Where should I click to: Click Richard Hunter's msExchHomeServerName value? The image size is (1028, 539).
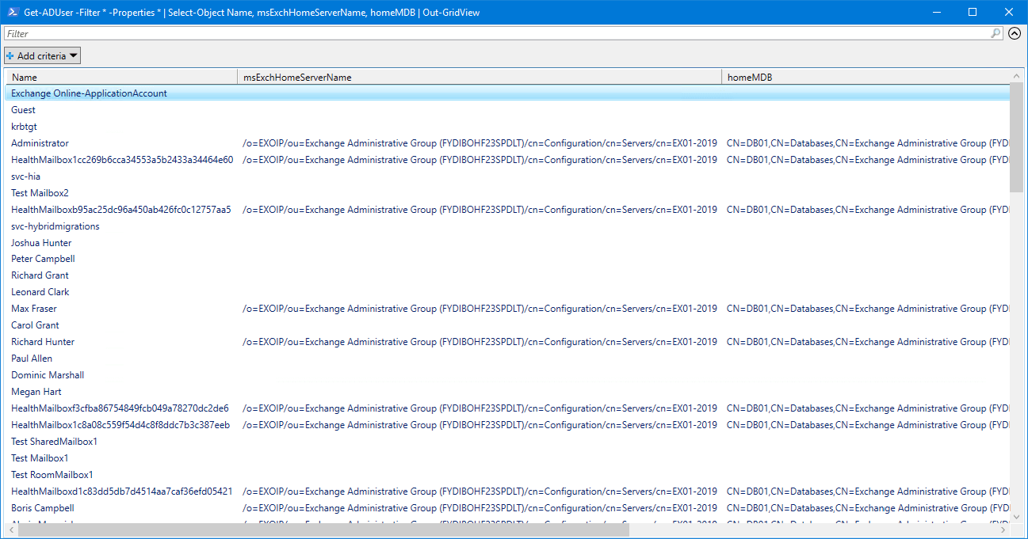point(480,342)
